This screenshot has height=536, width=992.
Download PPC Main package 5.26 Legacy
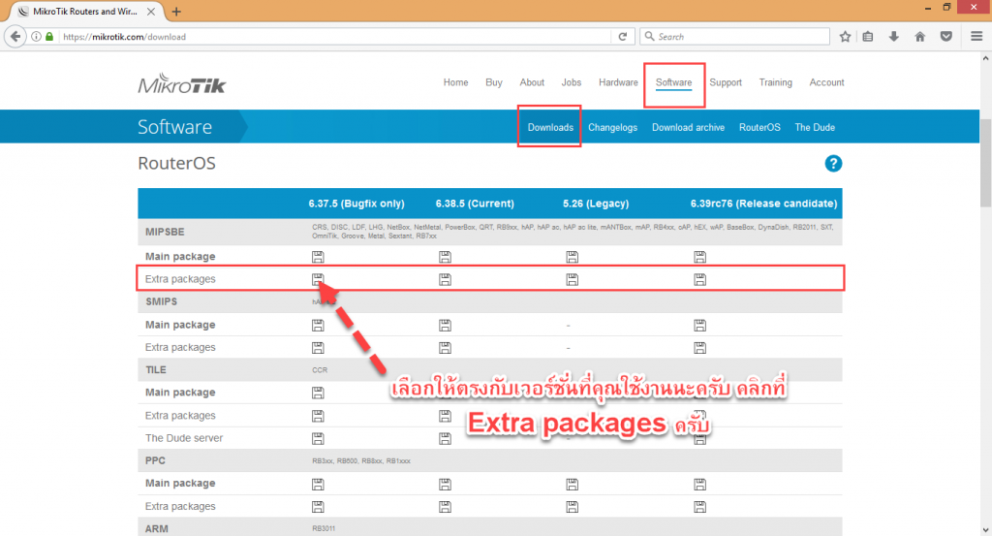click(572, 484)
